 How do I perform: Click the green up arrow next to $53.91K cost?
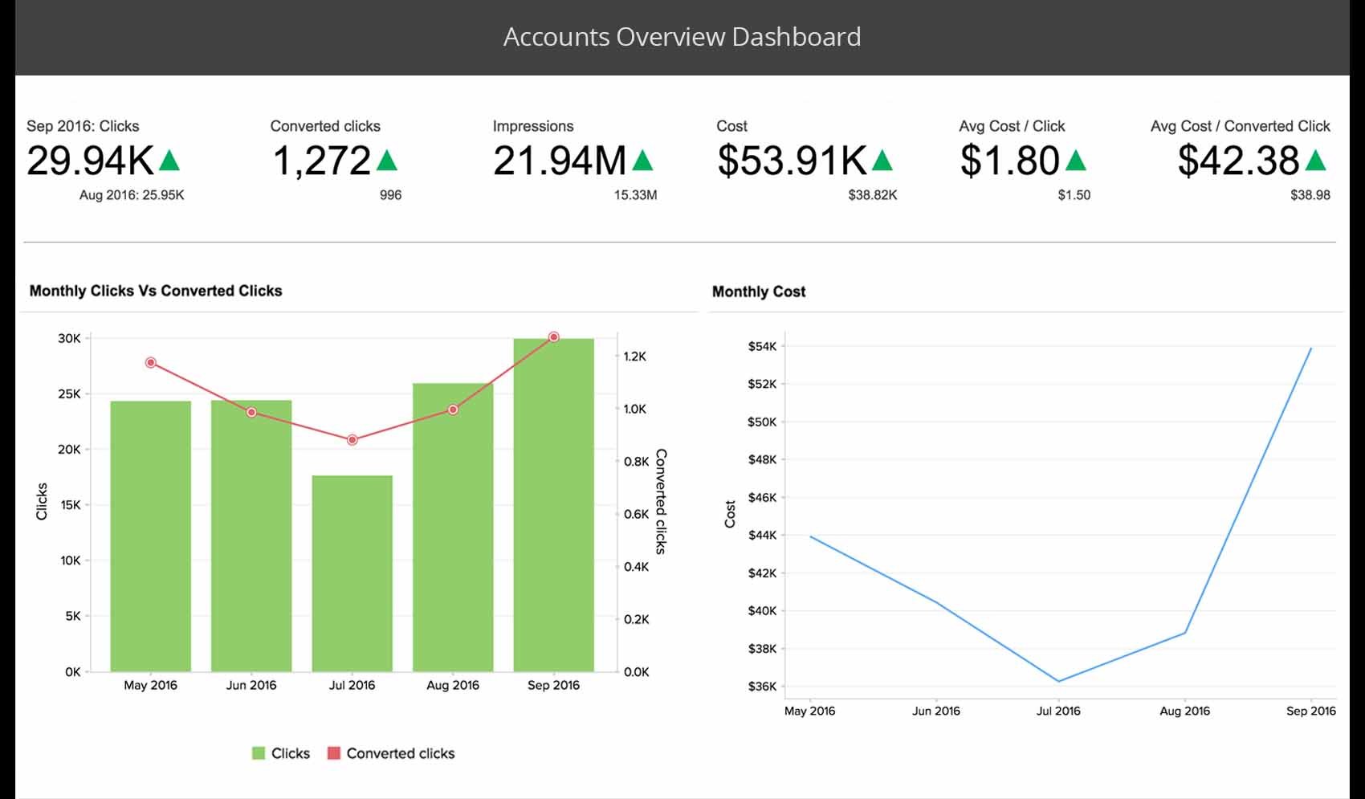882,161
